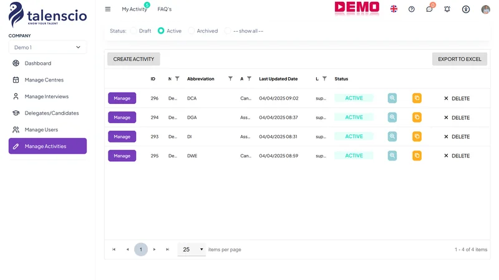499x280 pixels.
Task: Open Manage Activities in sidebar
Action: pos(48,146)
